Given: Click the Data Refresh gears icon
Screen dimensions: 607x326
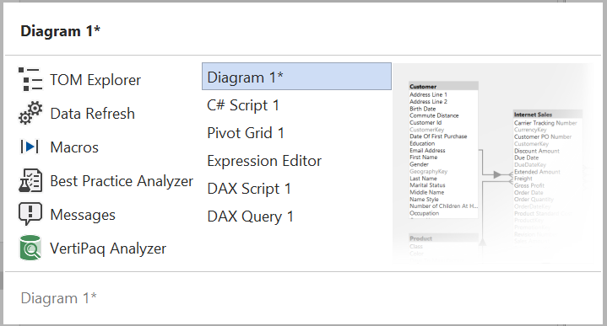Looking at the screenshot, I should 30,113.
